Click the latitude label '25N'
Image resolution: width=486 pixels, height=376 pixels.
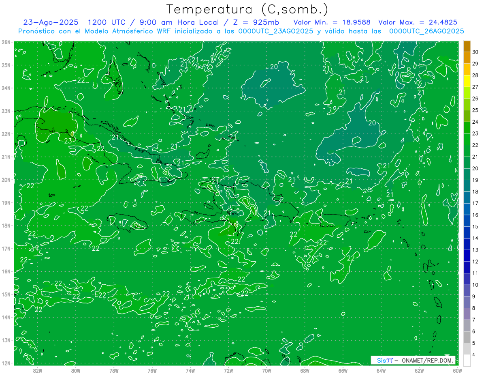tap(6, 65)
